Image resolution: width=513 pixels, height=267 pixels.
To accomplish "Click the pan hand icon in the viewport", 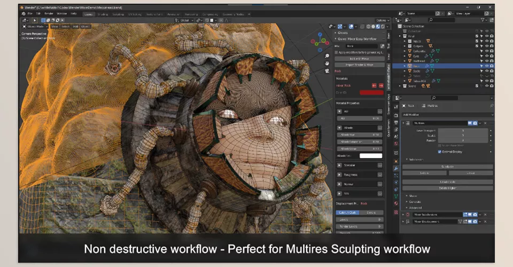I will point(327,64).
